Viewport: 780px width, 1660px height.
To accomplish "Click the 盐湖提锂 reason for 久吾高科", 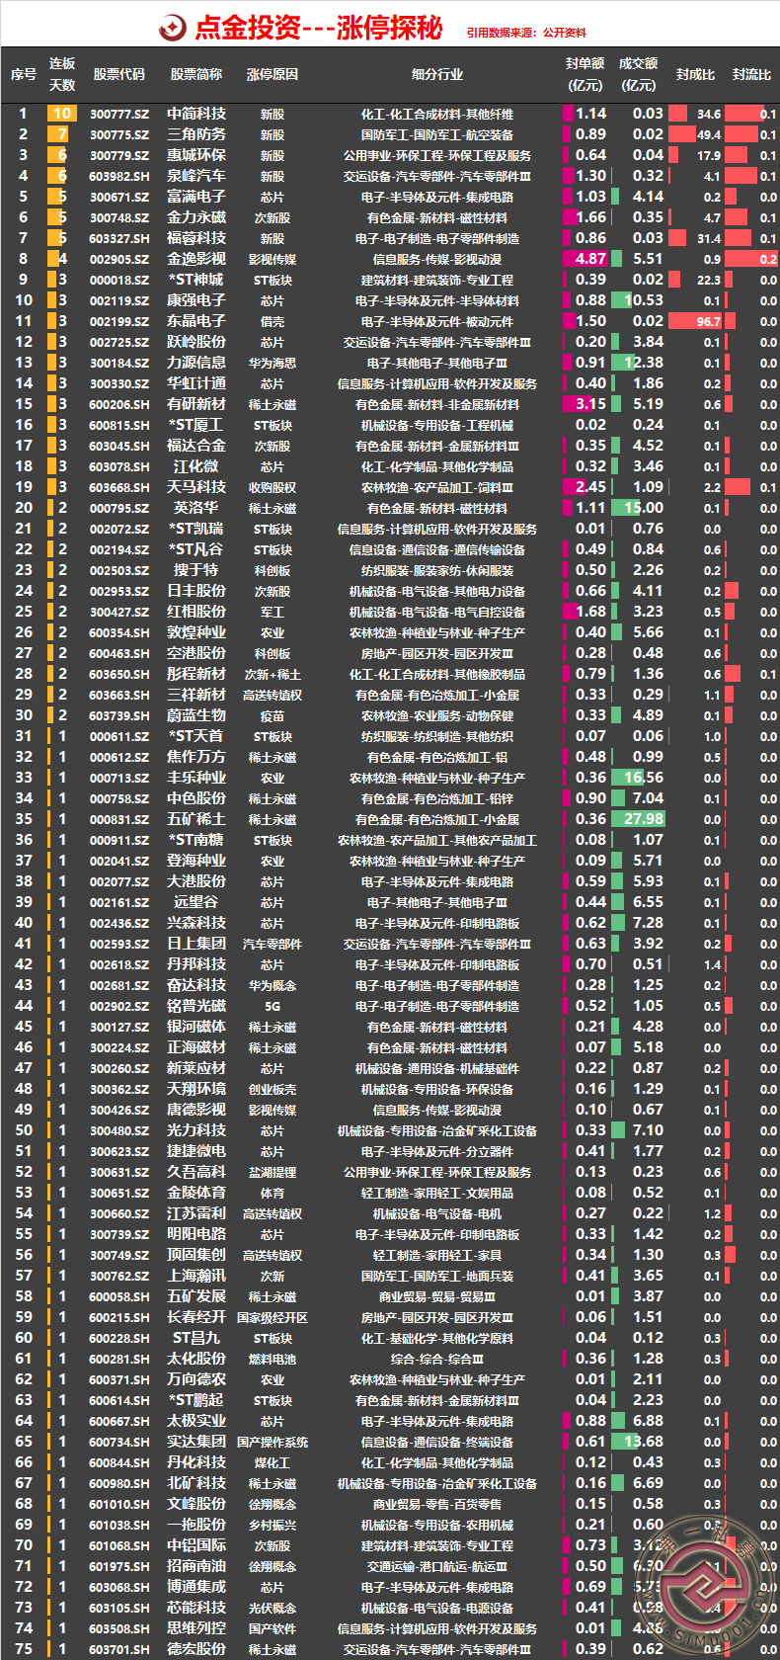I will pyautogui.click(x=273, y=1173).
